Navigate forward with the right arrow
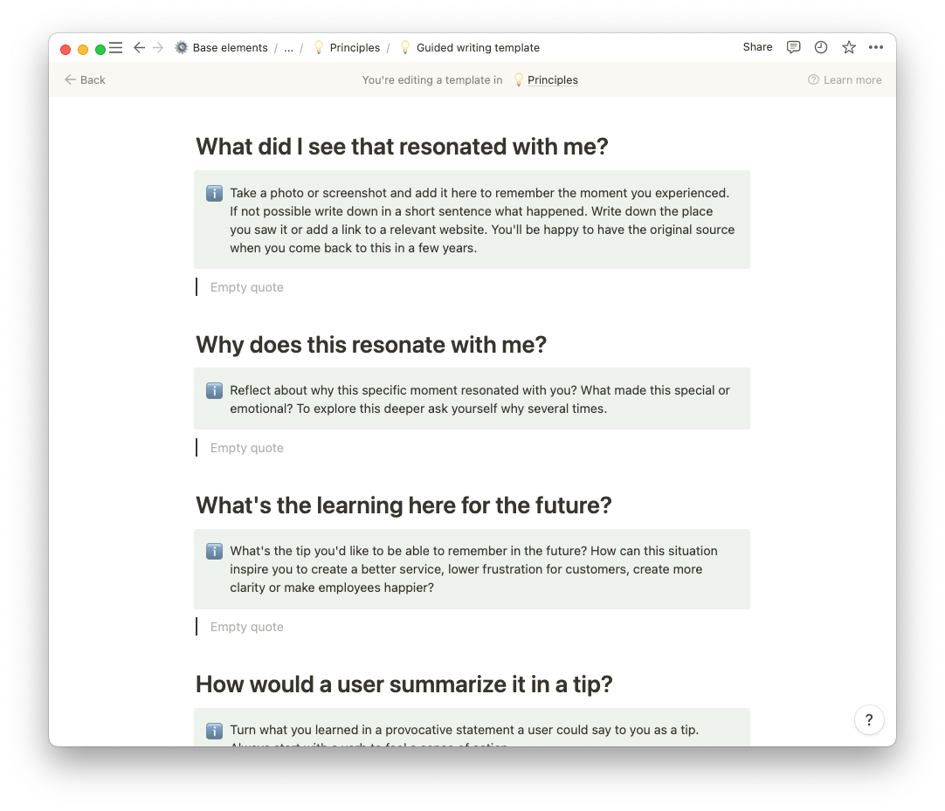945x811 pixels. point(158,48)
